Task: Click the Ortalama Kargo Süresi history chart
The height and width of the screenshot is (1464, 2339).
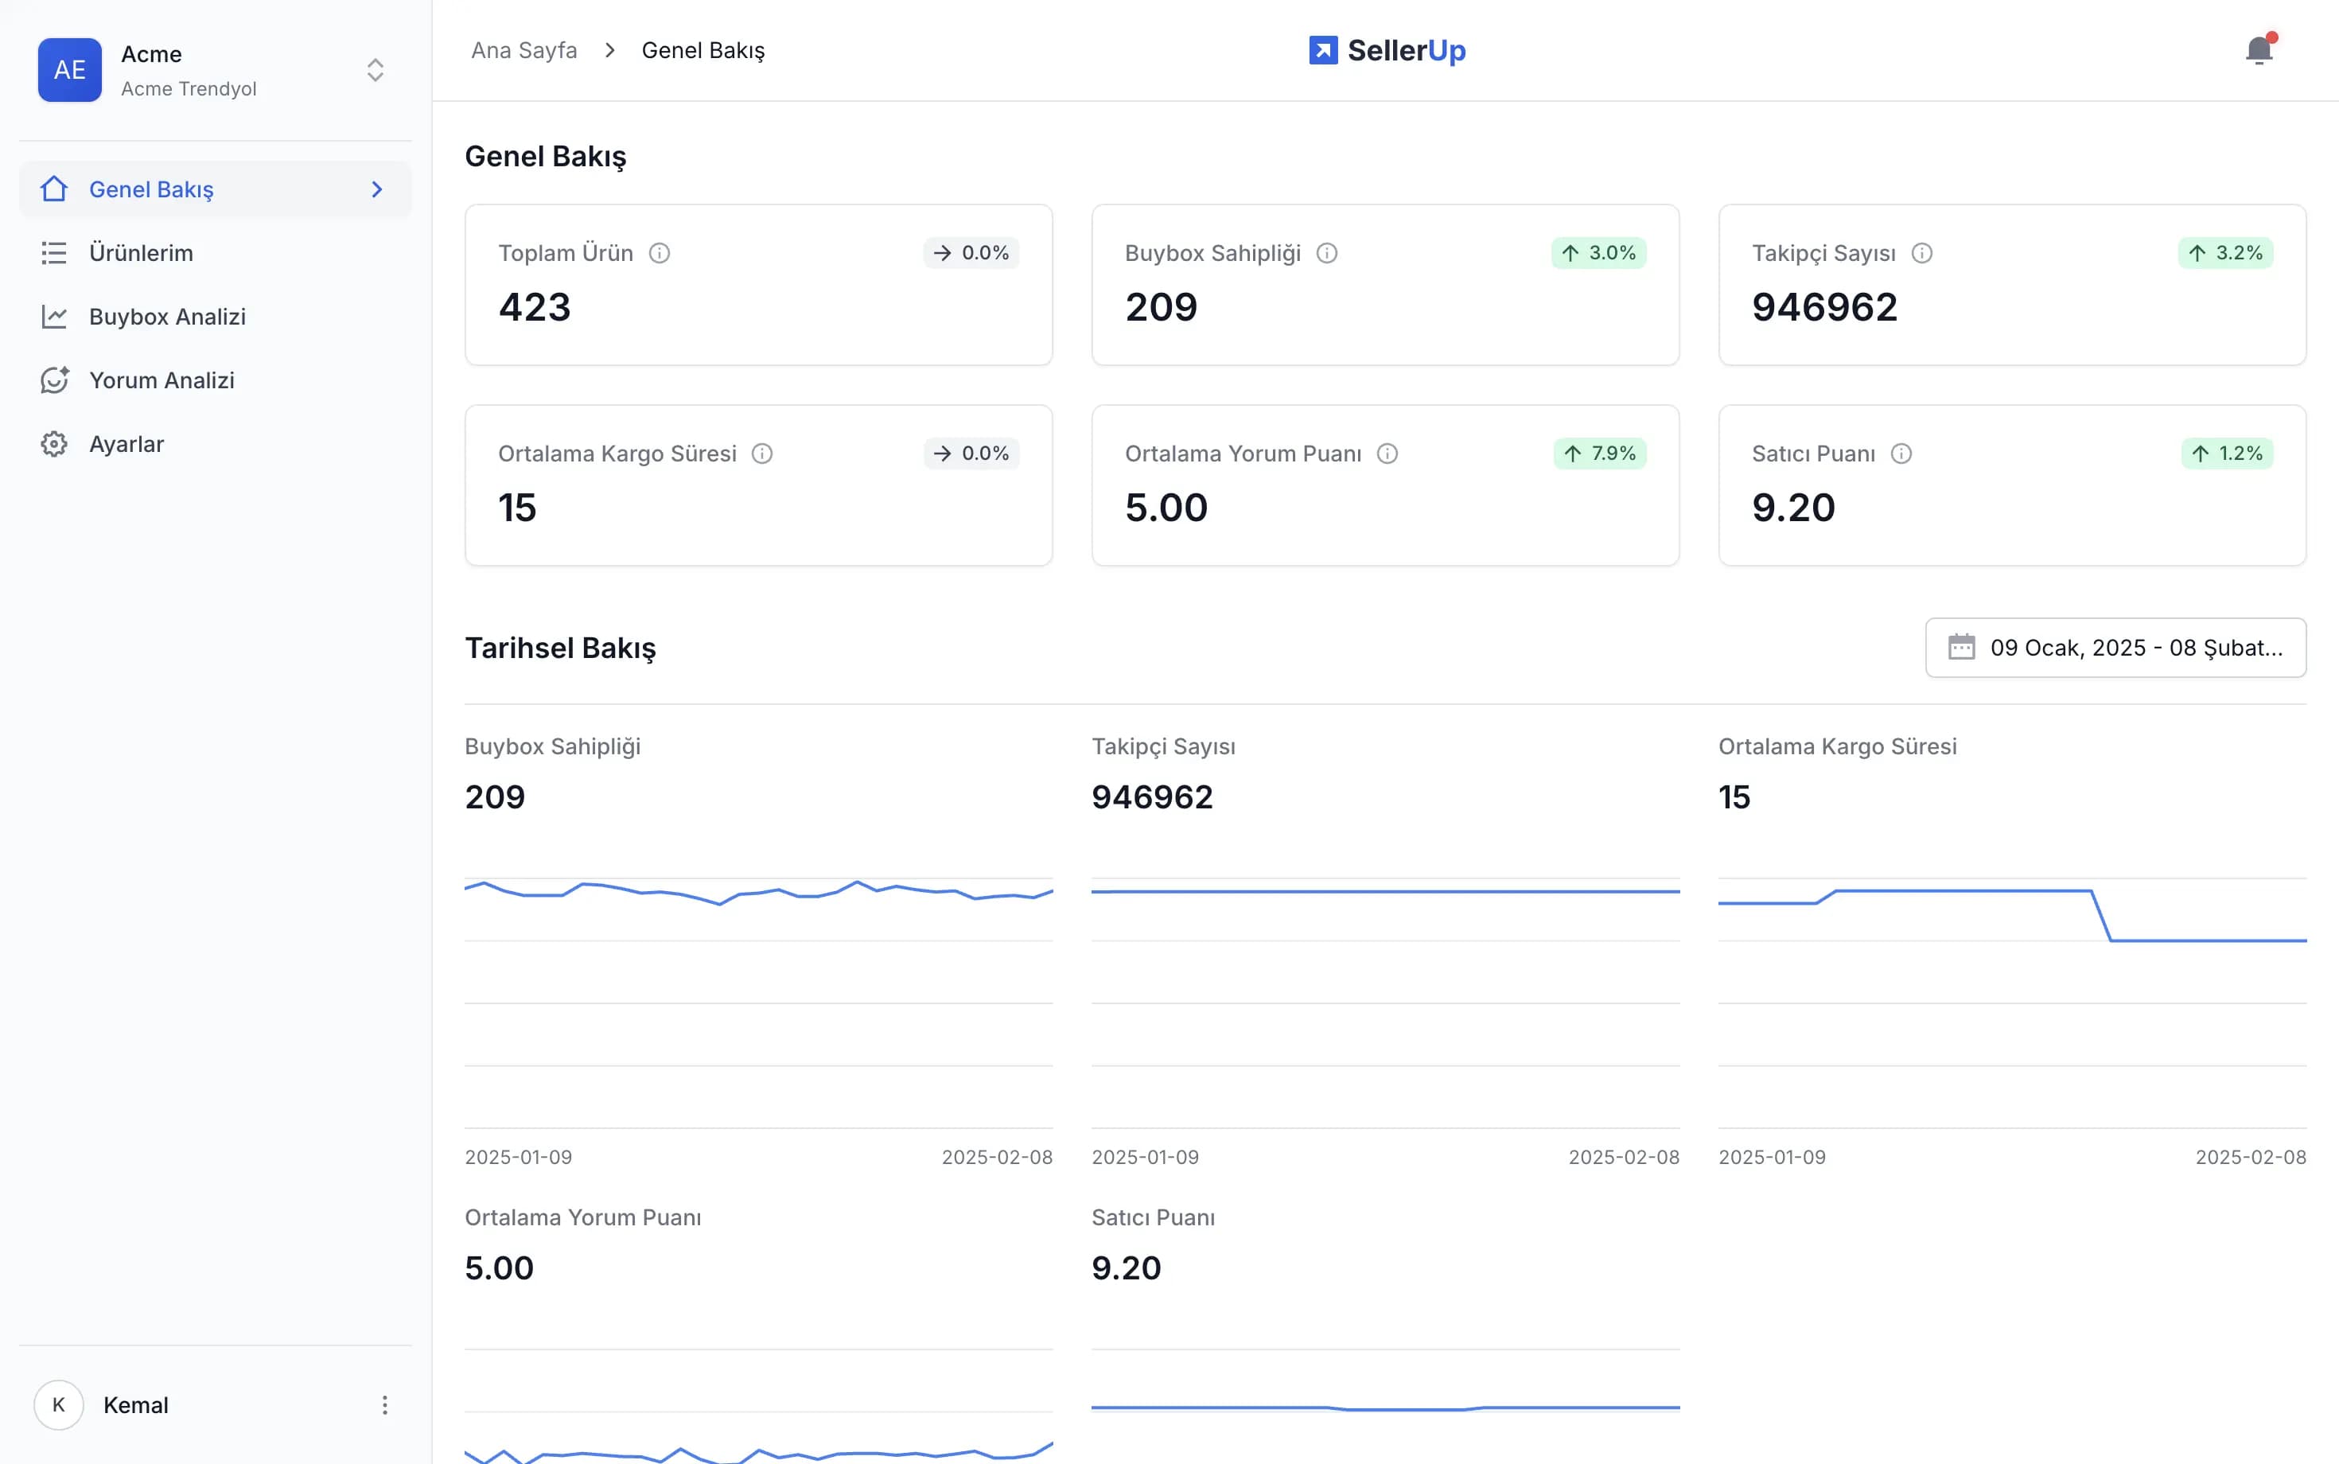Action: pyautogui.click(x=2012, y=1003)
